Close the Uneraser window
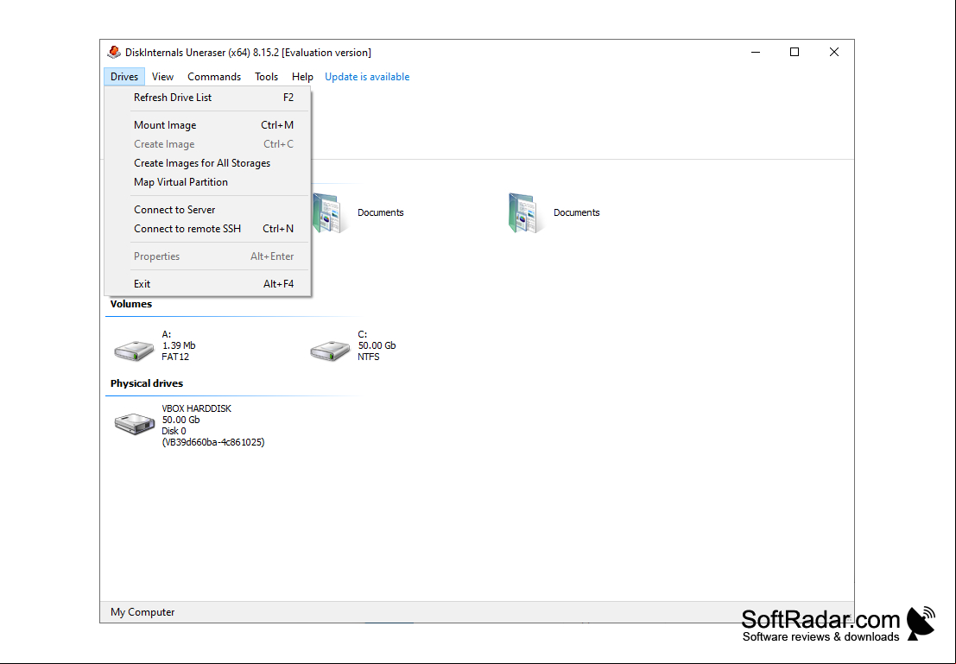Viewport: 956px width, 664px height. [834, 53]
